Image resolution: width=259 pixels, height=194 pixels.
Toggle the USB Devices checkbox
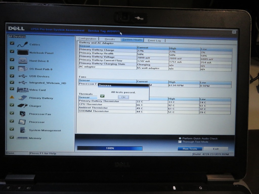pos(12,76)
